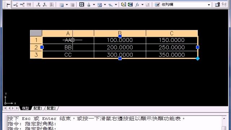This screenshot has width=231, height=130.
Task: Click the cell with value 150.0000
Action: [x=172, y=40]
